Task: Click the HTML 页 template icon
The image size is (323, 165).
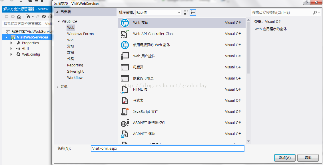Action: coord(125,90)
